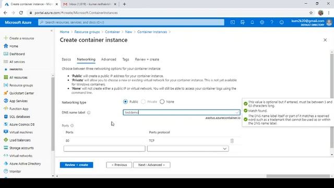The width and height of the screenshot is (334, 188).
Task: Open Virtual networks in sidebar
Action: [x=21, y=156]
